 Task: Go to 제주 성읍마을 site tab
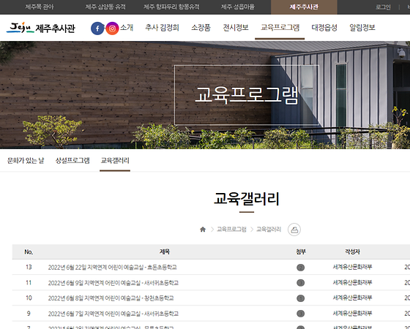click(x=238, y=7)
